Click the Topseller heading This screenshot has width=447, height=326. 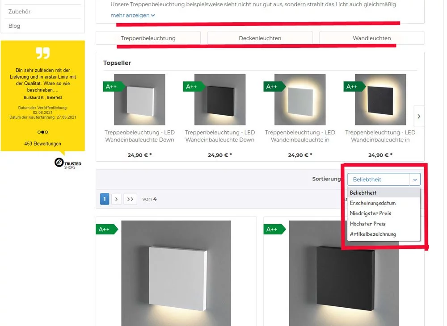pos(117,63)
